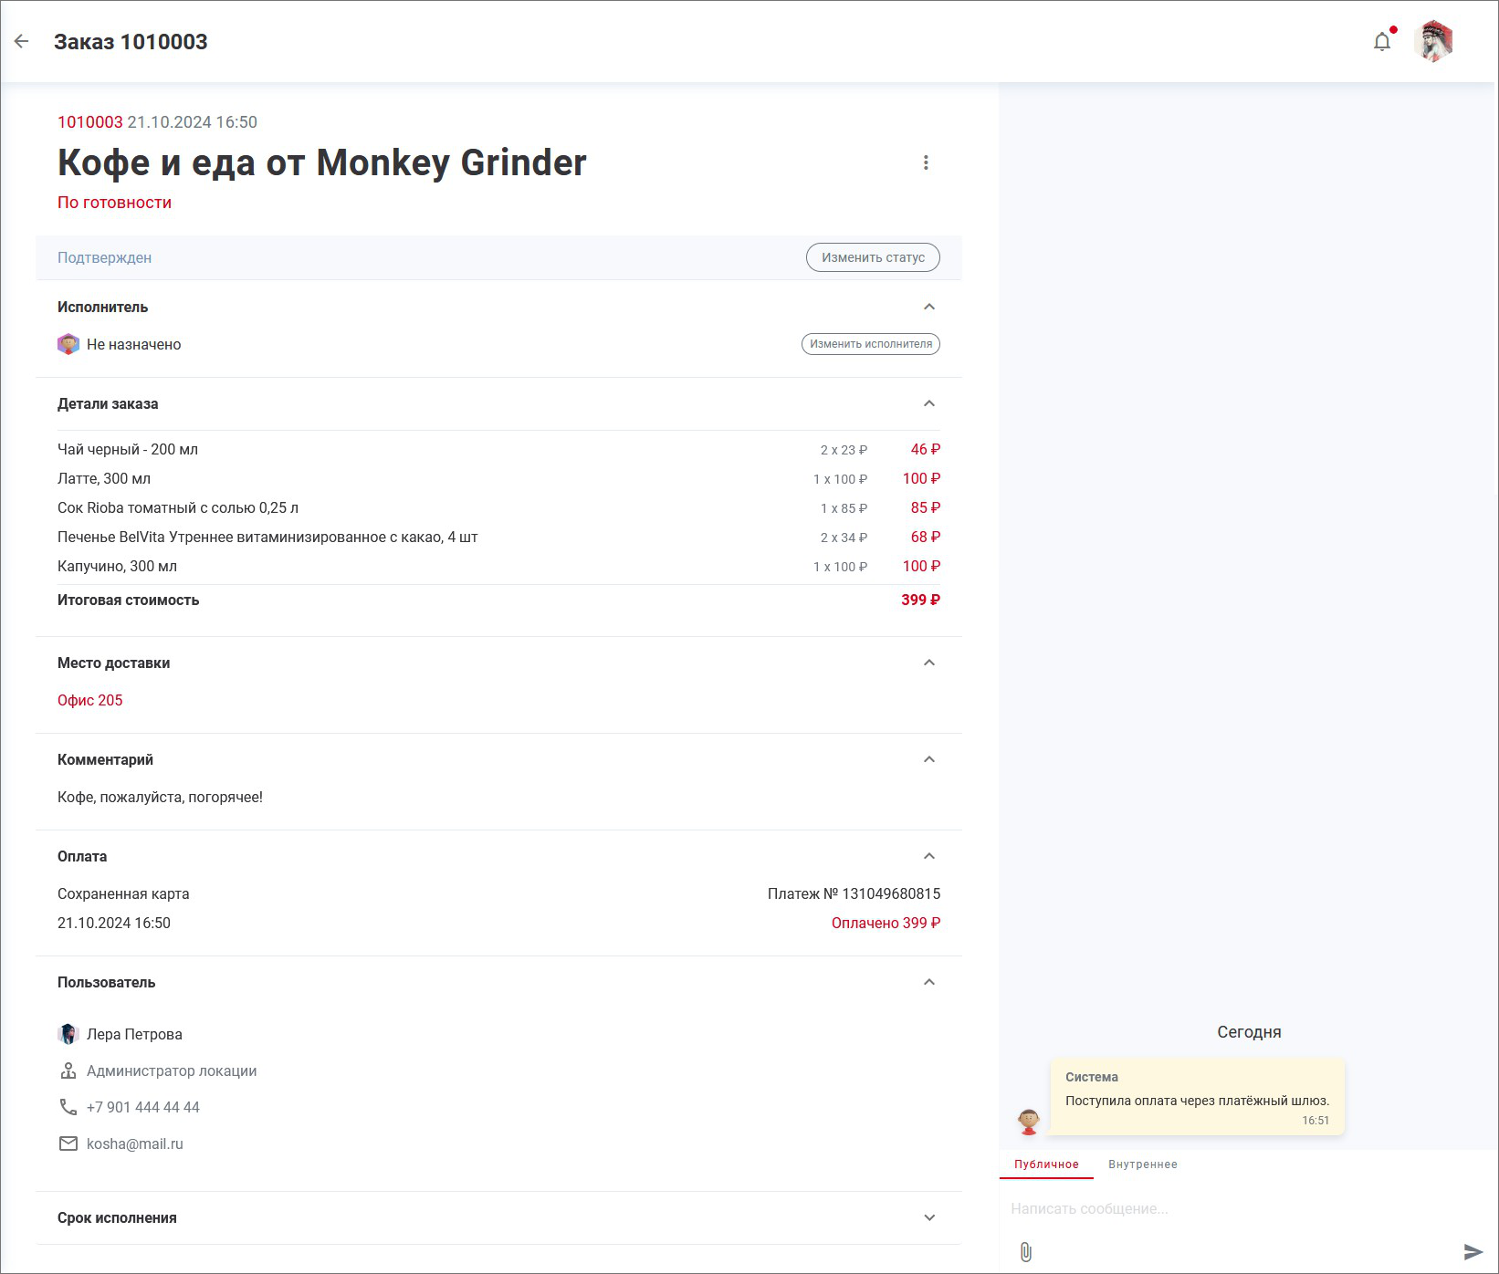Switch to the Внутреннее chat tab
1499x1274 pixels.
[1143, 1164]
